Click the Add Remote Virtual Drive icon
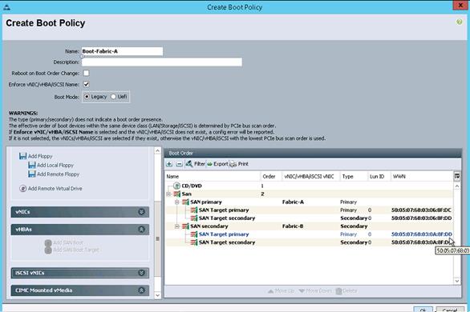 [22, 188]
